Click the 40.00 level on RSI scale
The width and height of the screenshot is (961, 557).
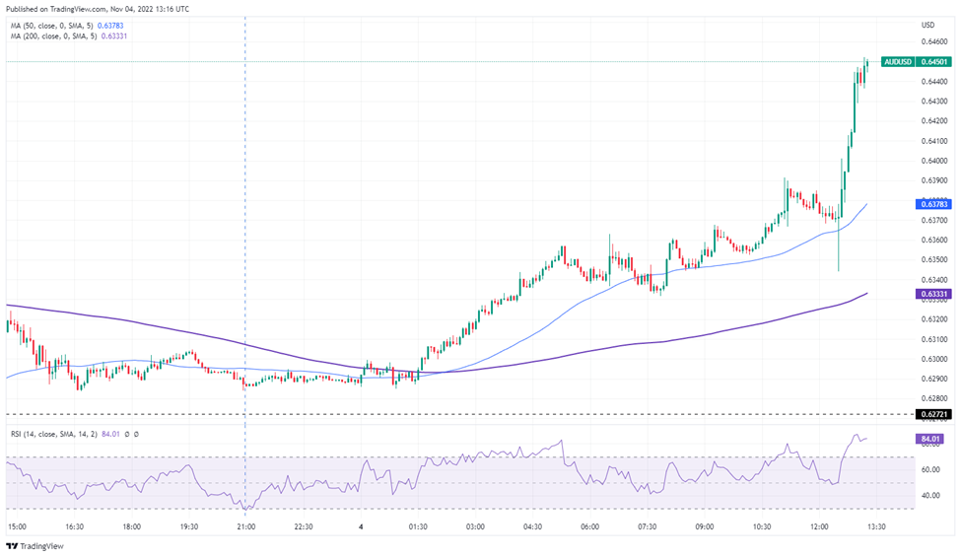click(x=931, y=496)
